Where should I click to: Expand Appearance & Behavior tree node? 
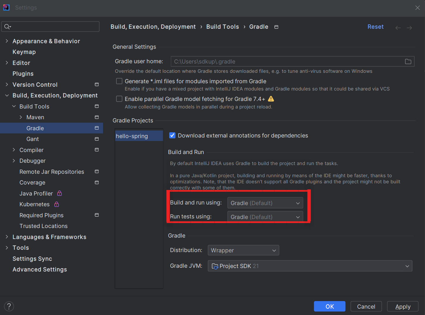click(x=7, y=41)
